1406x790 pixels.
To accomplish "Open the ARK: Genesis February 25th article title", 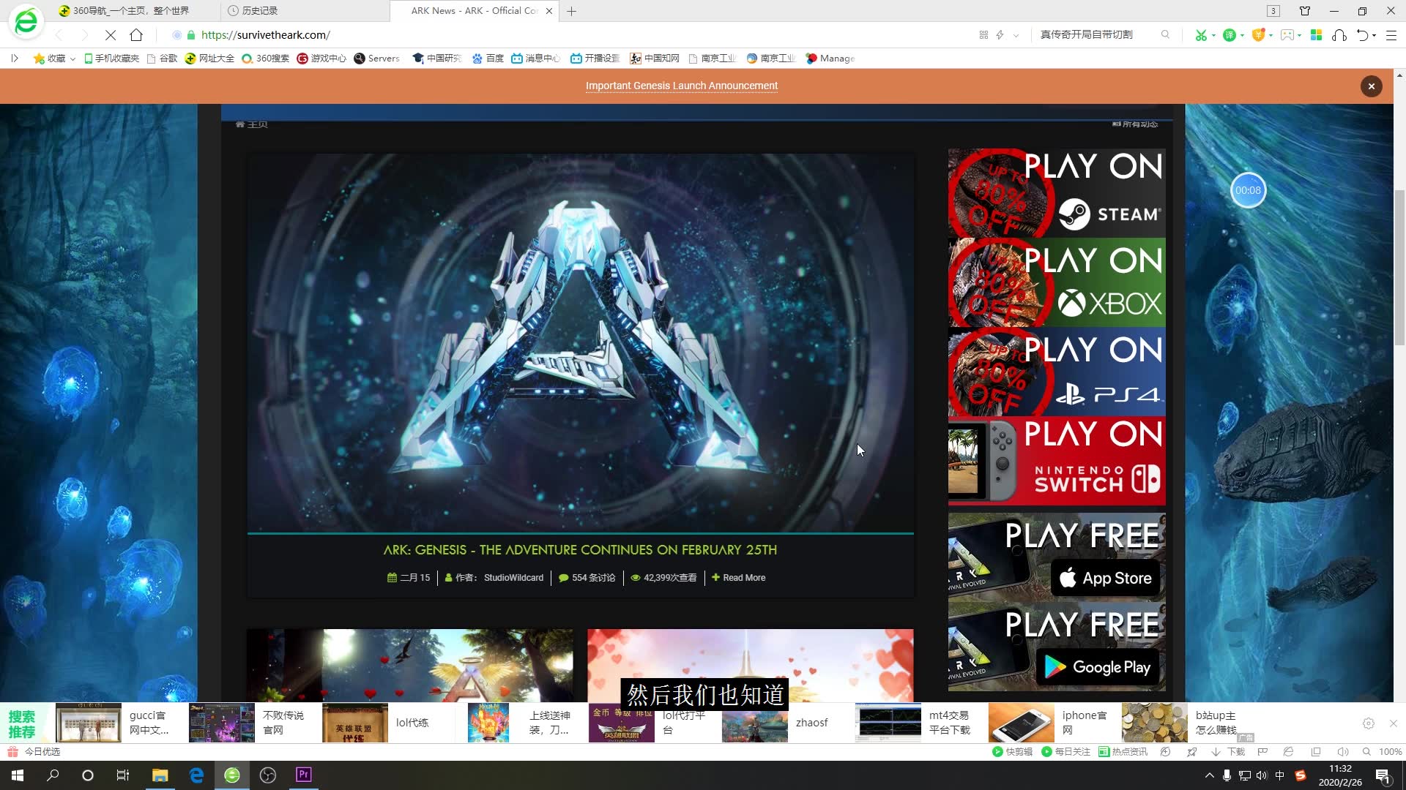I will 580,550.
